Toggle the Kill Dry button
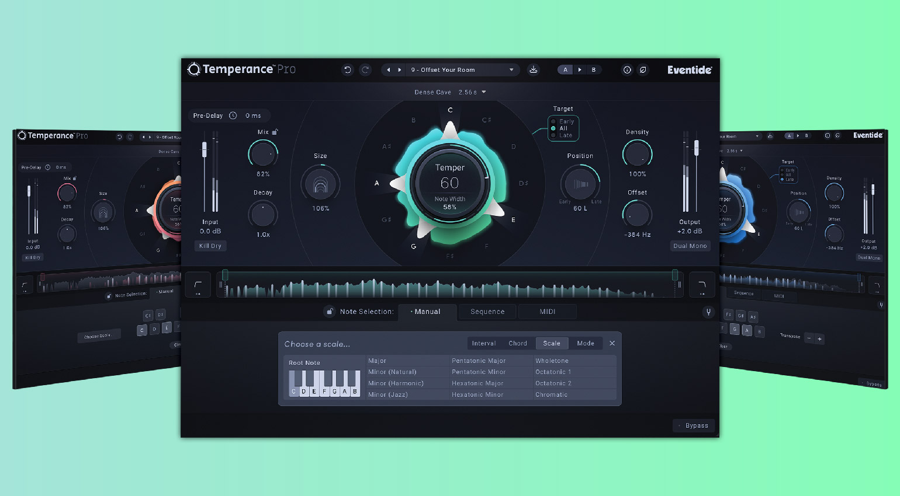The image size is (900, 496). [210, 246]
